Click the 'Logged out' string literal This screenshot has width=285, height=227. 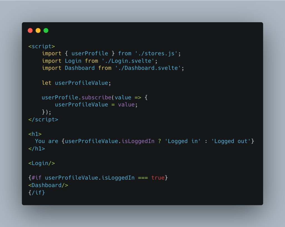click(231, 141)
